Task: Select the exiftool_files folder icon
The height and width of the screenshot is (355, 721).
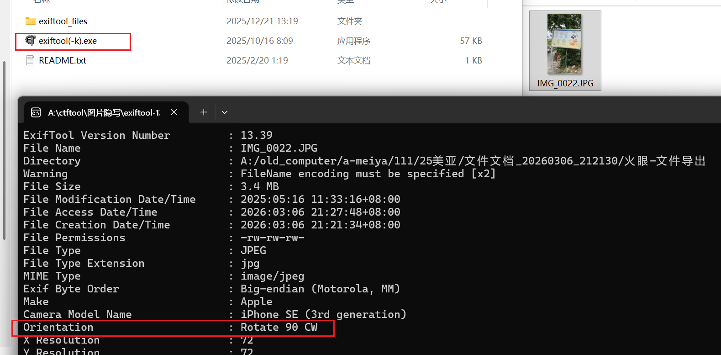Action: pyautogui.click(x=30, y=21)
